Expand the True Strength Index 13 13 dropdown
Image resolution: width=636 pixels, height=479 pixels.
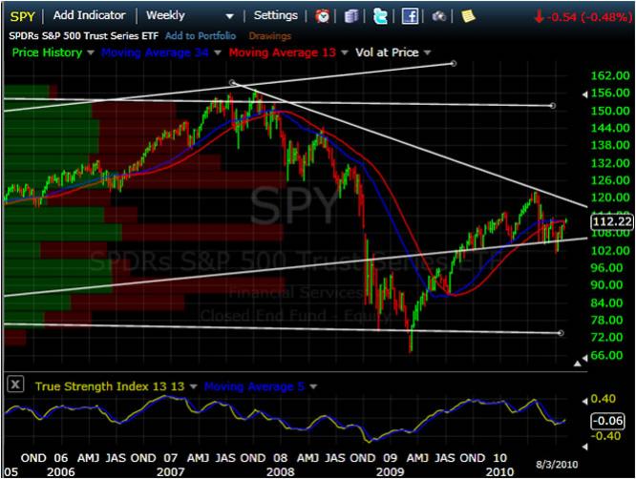194,386
